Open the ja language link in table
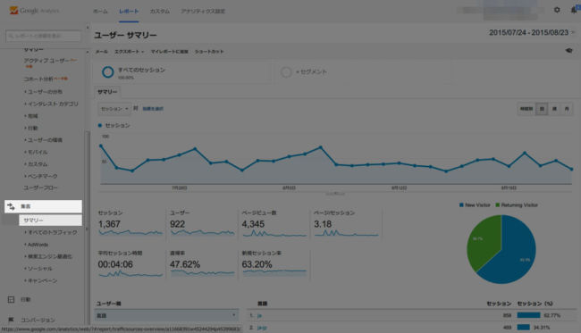The height and width of the screenshot is (333, 581). point(259,316)
